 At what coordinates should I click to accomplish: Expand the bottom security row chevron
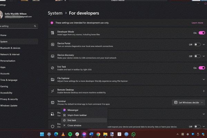pyautogui.click(x=204, y=127)
